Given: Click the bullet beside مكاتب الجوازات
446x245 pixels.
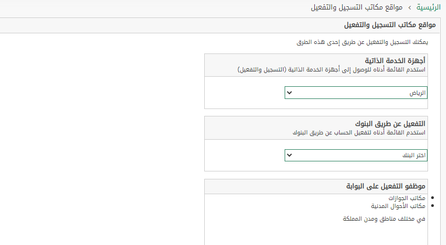Looking at the screenshot, I should 434,198.
